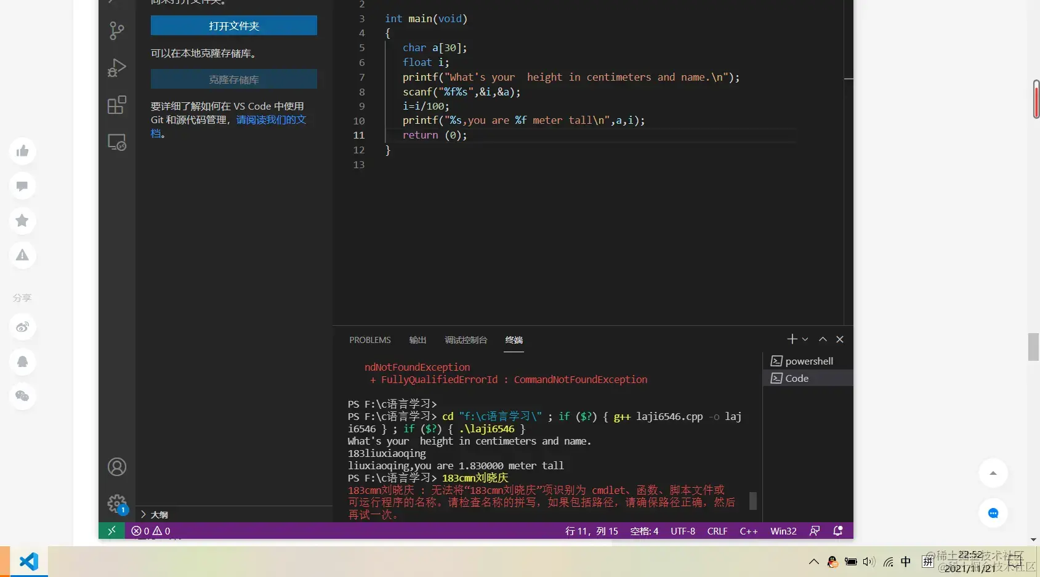
Task: Click the remote window status bar icon
Action: 111,531
